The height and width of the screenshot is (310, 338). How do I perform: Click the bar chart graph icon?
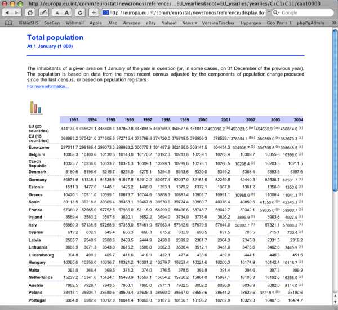point(36,108)
